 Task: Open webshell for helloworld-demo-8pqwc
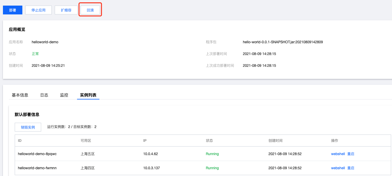(x=338, y=154)
